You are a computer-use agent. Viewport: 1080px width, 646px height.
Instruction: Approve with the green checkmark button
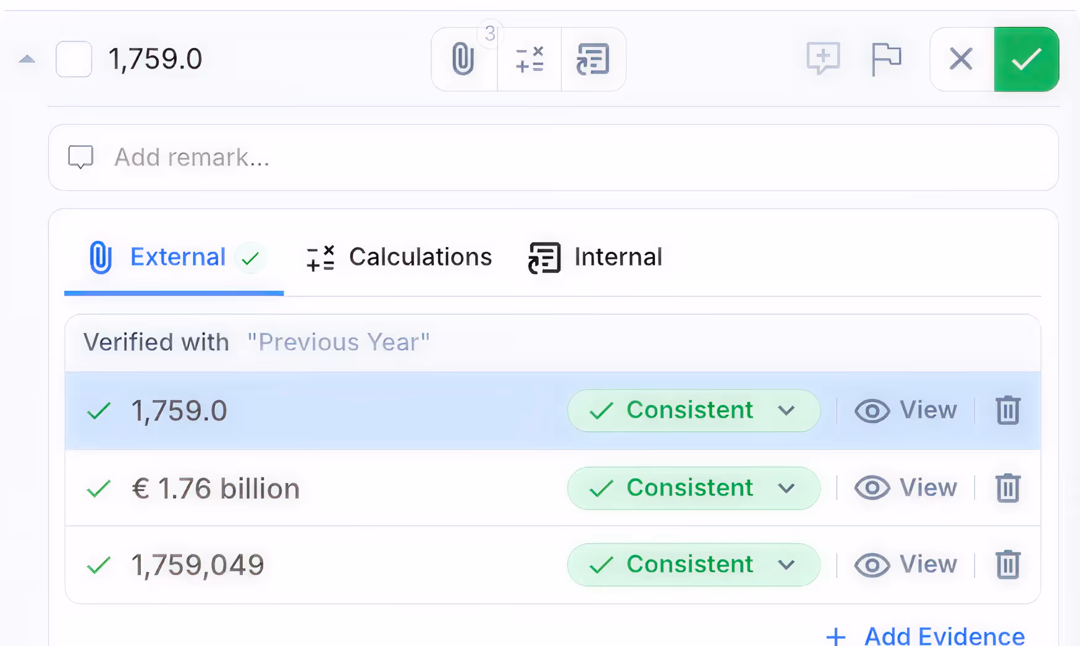[1026, 59]
